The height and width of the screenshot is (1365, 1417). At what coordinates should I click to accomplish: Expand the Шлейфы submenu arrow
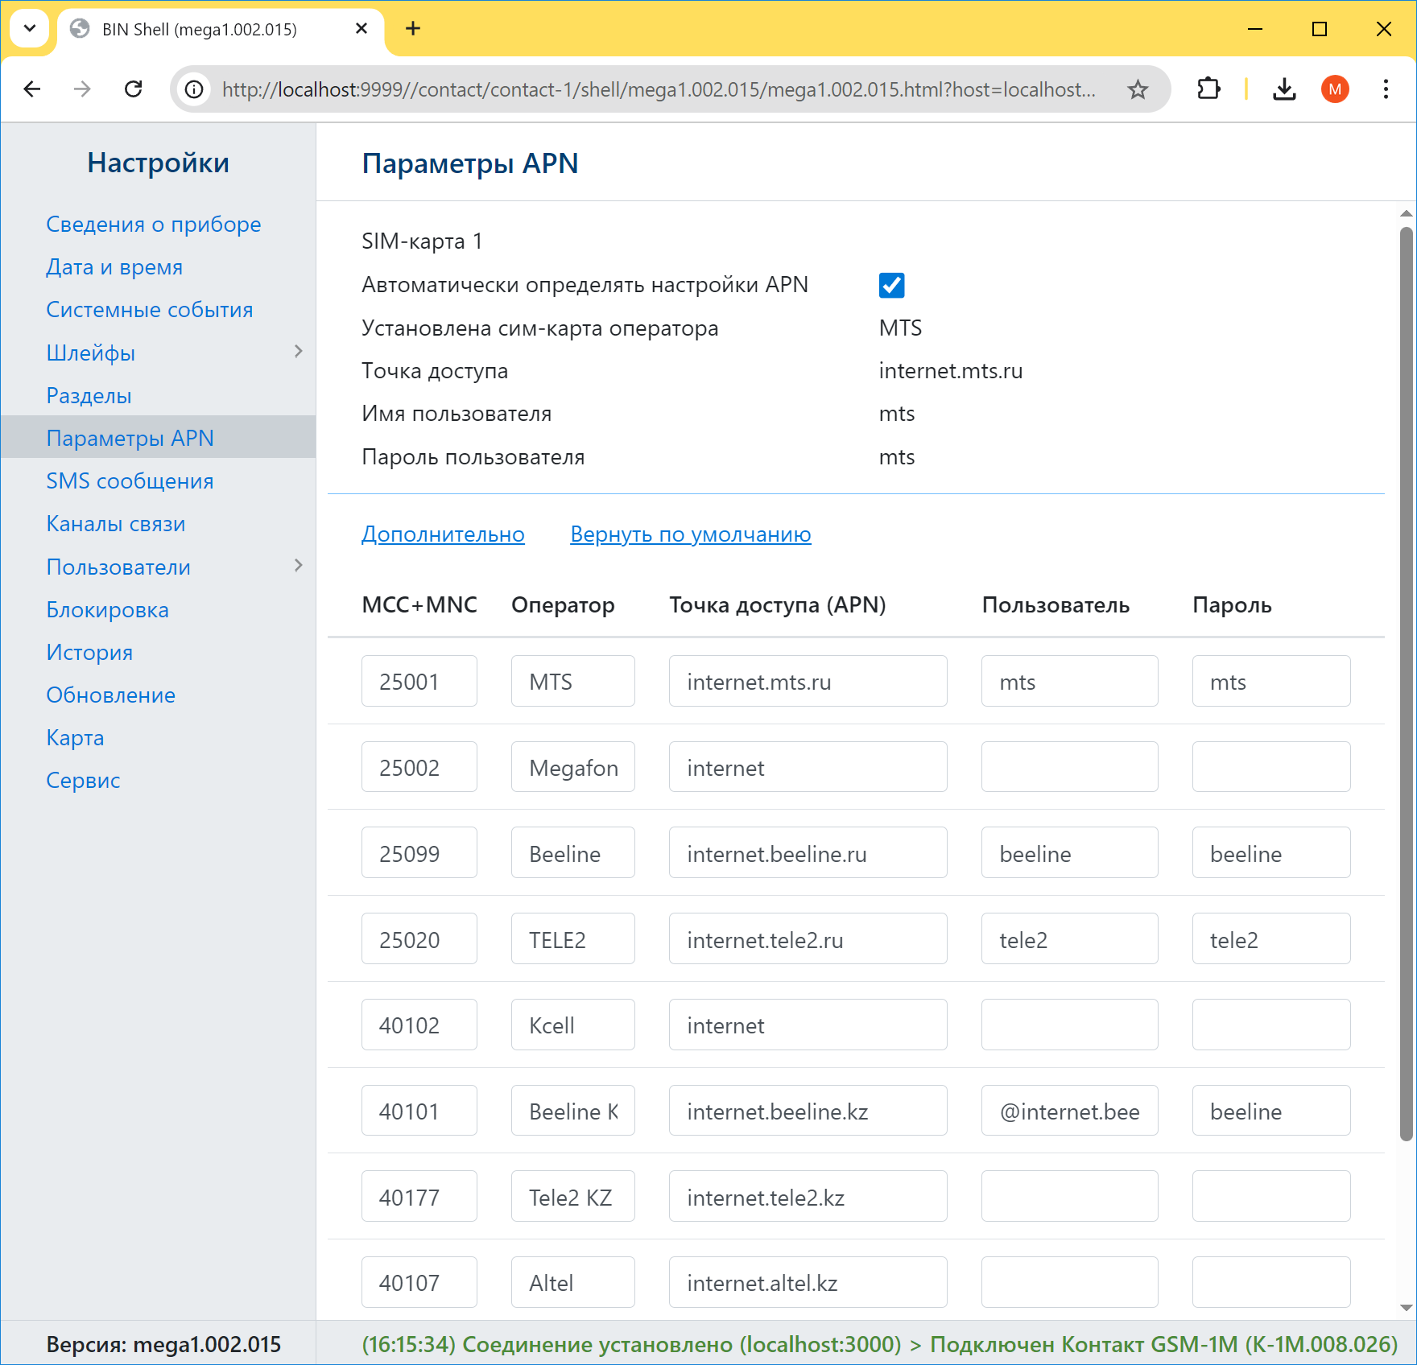[299, 352]
